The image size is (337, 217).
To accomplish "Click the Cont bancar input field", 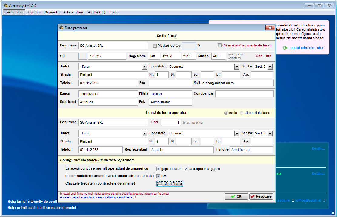I will click(x=244, y=94).
